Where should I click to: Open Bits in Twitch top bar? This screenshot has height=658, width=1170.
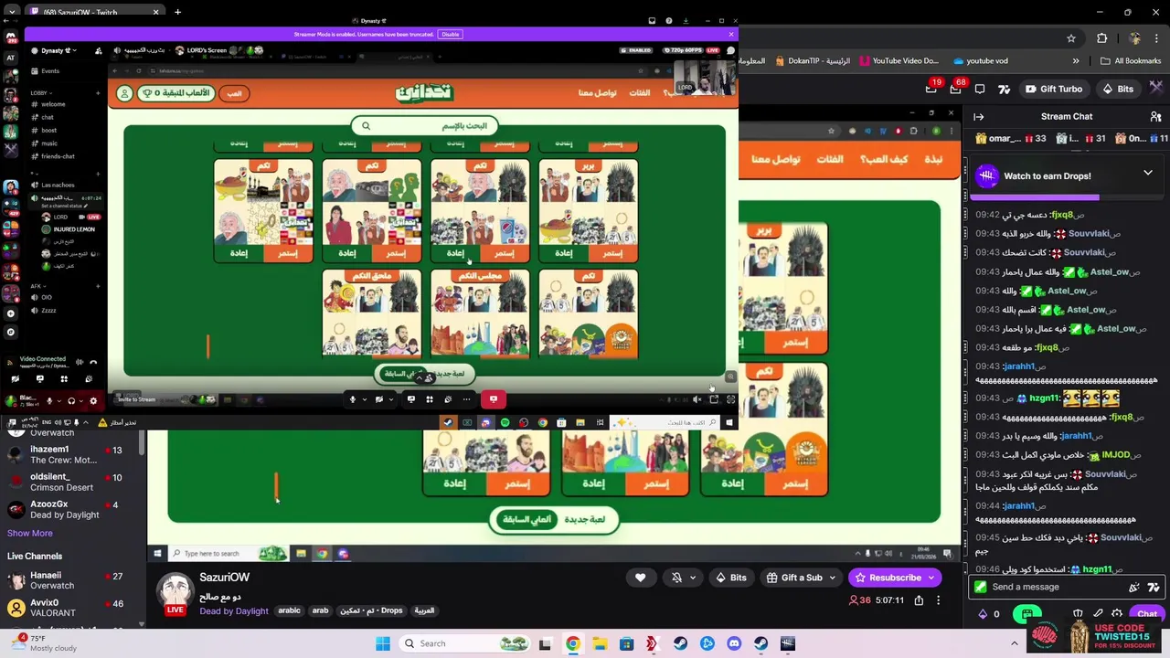tap(1118, 89)
